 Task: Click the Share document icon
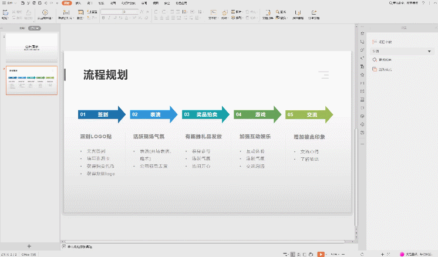coord(314,12)
